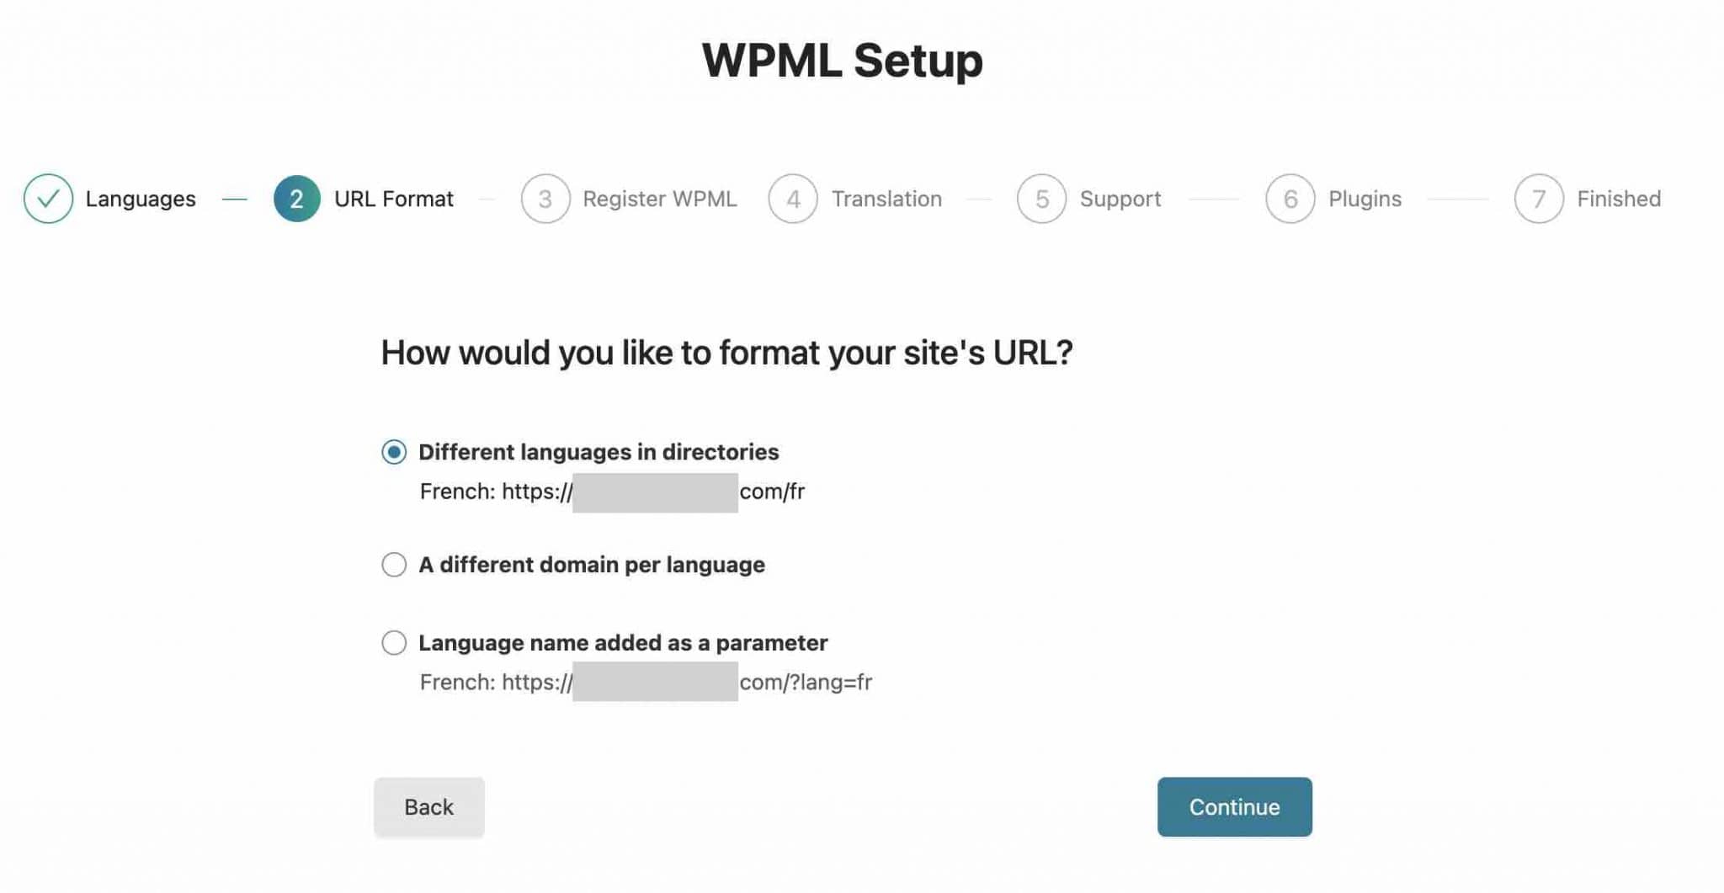Select 'A different domain per language'
The width and height of the screenshot is (1724, 893).
coord(393,565)
